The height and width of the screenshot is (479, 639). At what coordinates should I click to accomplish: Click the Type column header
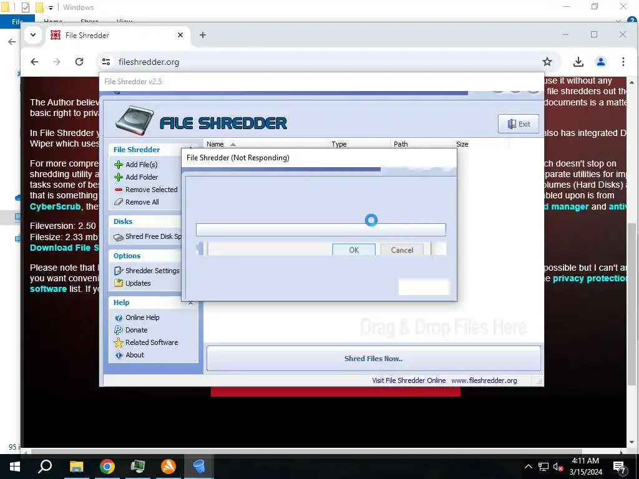(x=359, y=144)
